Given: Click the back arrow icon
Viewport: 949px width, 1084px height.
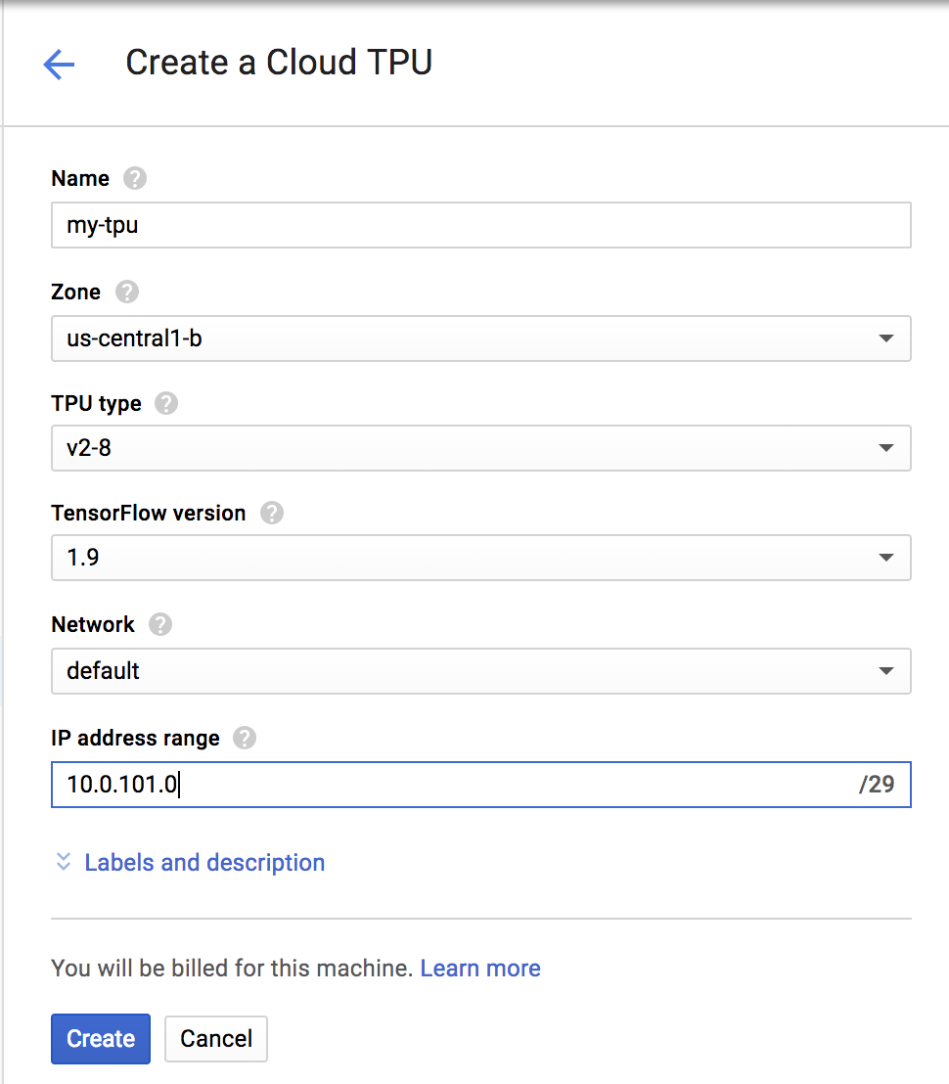Looking at the screenshot, I should pyautogui.click(x=59, y=65).
